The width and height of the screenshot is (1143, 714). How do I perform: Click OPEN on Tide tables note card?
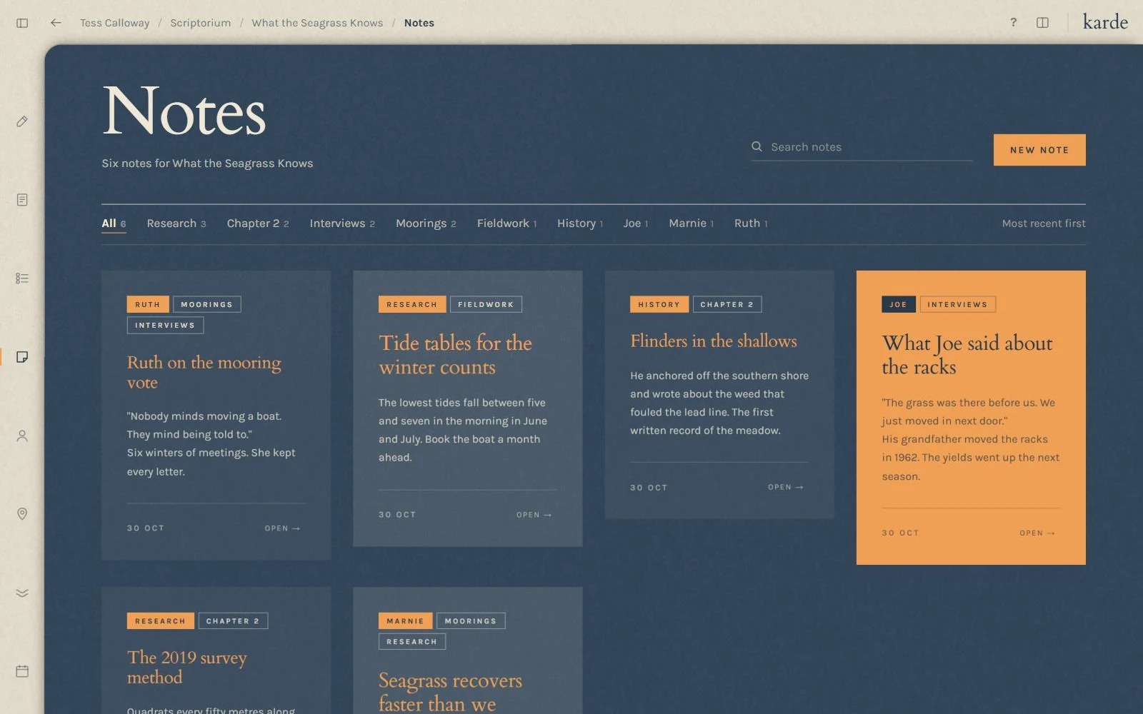(534, 515)
